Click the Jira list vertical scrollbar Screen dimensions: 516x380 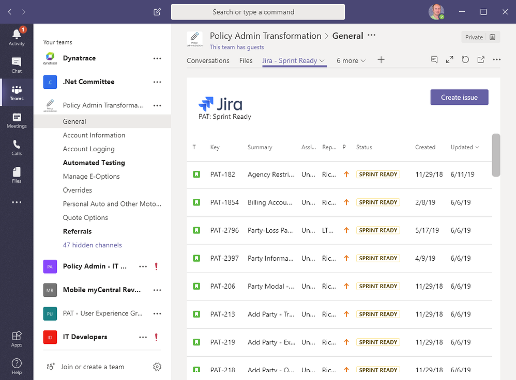point(496,155)
